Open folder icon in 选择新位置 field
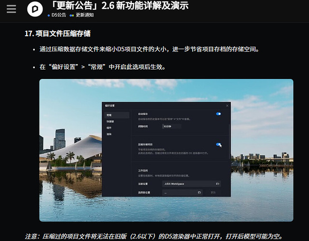This screenshot has height=241, width=309. click(x=199, y=192)
